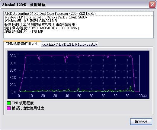Click the 50 mark on the horizontal axis
The height and width of the screenshot is (130, 157).
(79, 96)
